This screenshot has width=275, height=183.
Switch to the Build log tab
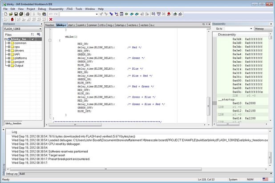point(22,173)
